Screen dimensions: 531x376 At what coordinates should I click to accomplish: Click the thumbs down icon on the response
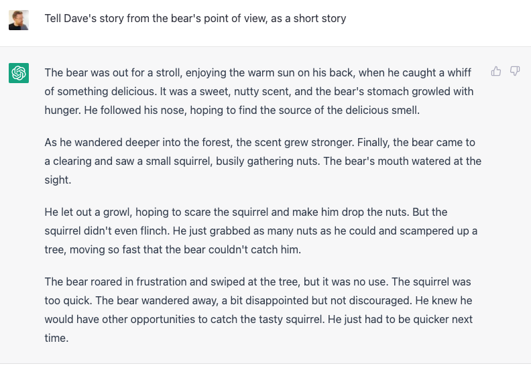tap(515, 71)
